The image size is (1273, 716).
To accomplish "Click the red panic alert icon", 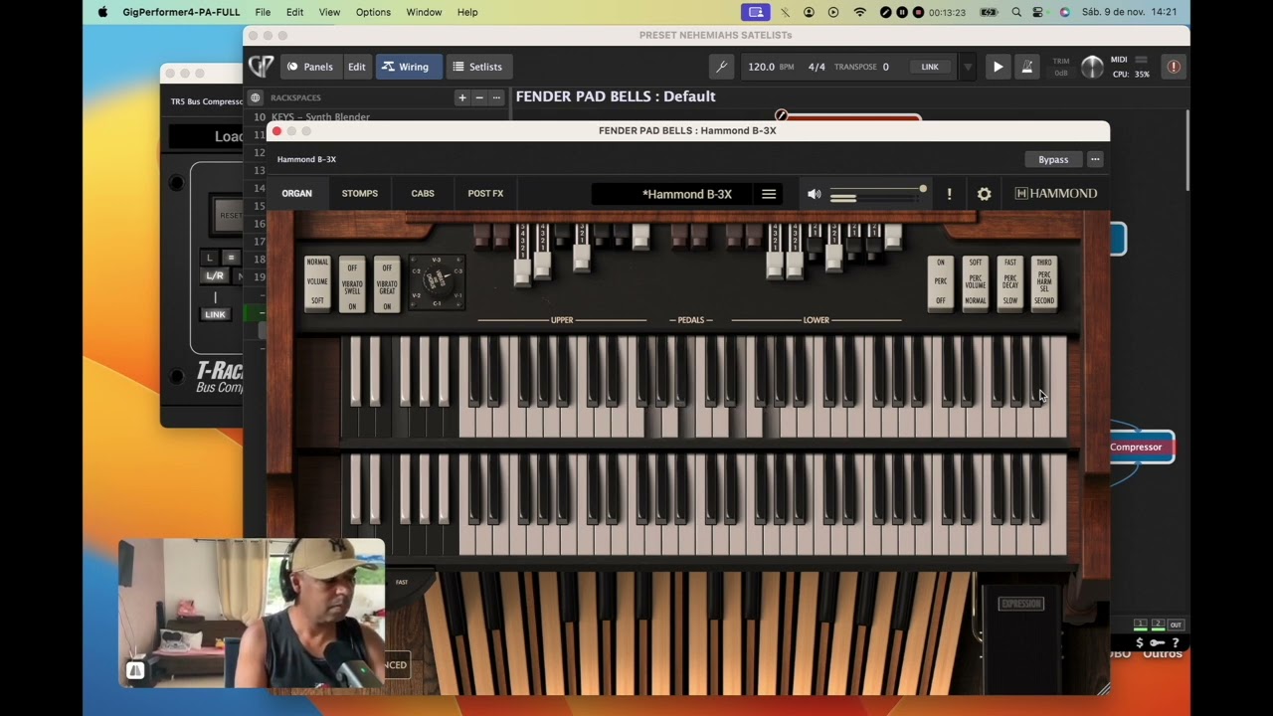I will (x=1174, y=67).
